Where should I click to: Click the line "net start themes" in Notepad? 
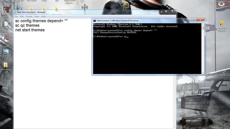click(x=30, y=30)
